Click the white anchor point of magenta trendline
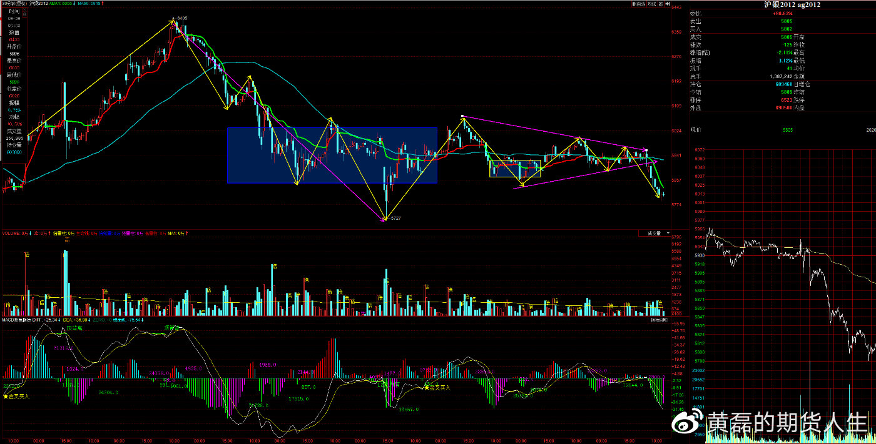Screen dimensions: 876x444 462,116
